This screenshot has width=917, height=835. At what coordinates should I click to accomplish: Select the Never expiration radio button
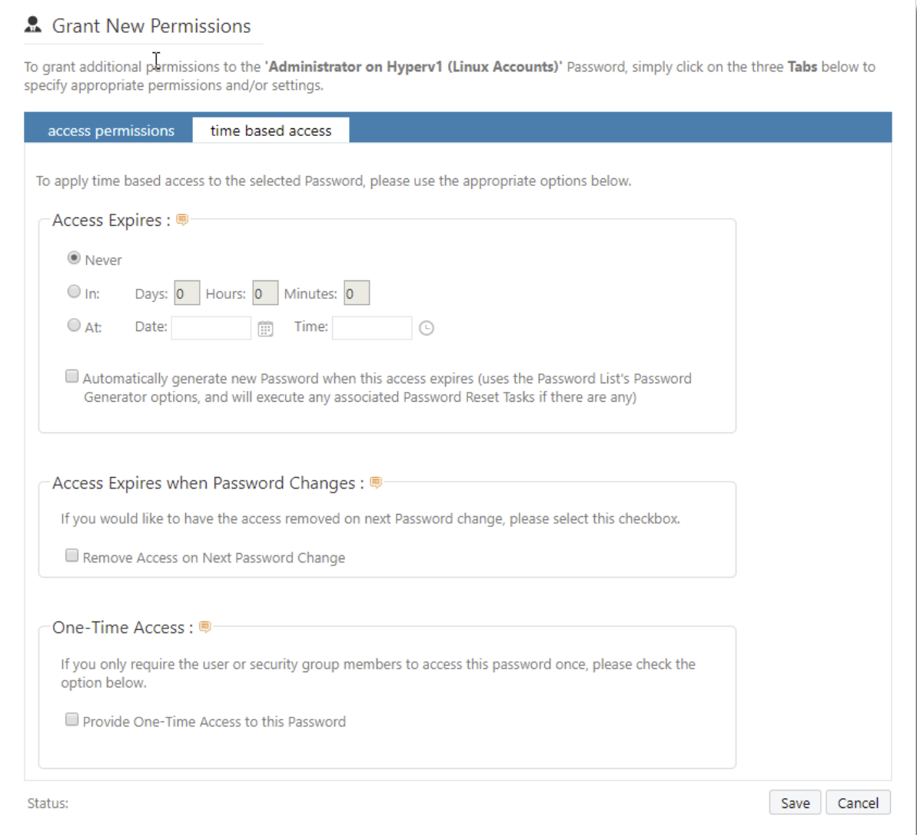click(x=74, y=258)
